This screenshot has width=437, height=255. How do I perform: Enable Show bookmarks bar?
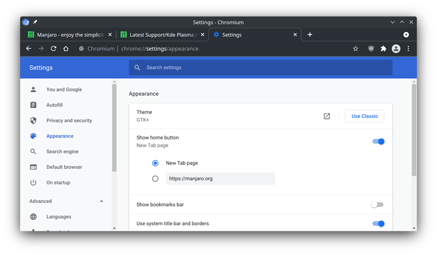click(x=377, y=204)
